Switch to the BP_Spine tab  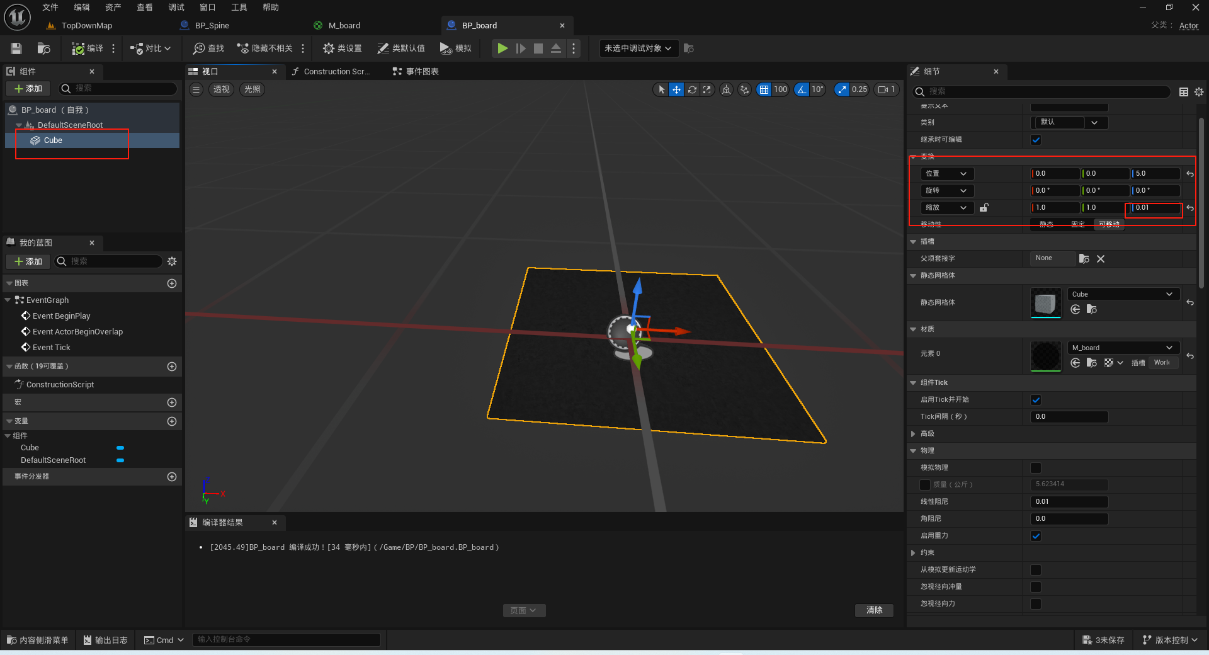point(212,26)
